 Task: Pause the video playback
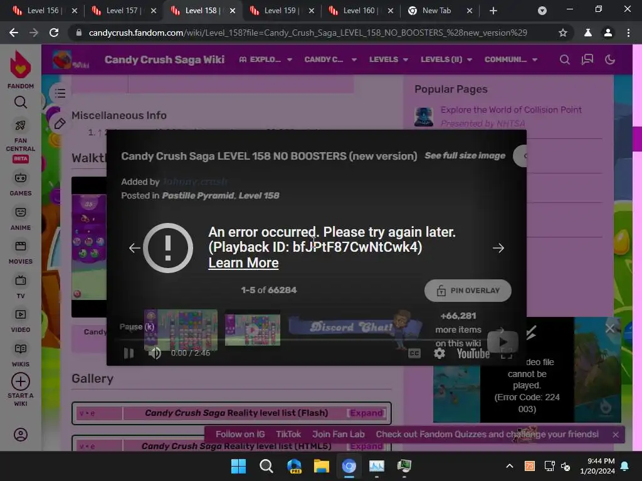point(129,353)
